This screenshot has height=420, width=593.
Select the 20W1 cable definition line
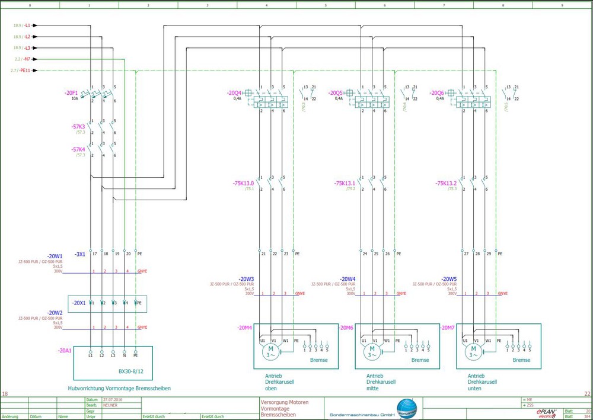(102, 273)
